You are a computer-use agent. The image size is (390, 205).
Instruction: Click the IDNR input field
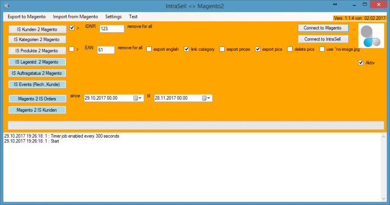[x=112, y=28]
